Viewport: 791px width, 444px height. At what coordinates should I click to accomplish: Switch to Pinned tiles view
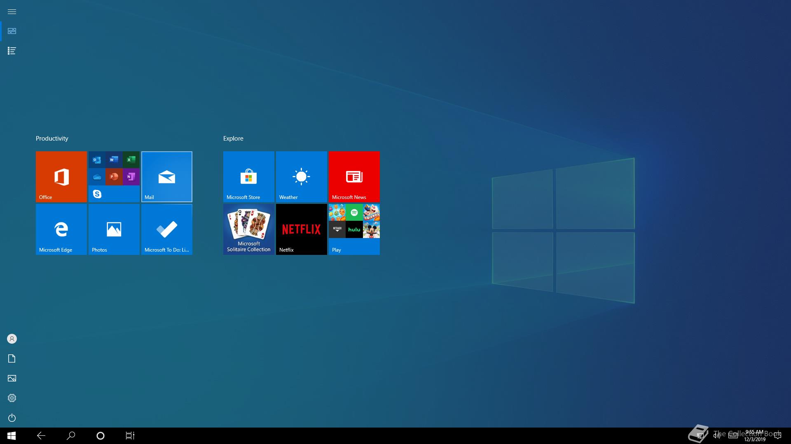pos(12,31)
